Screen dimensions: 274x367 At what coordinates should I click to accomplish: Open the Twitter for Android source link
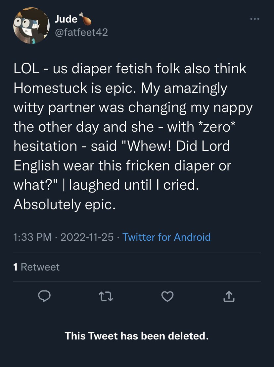click(166, 237)
